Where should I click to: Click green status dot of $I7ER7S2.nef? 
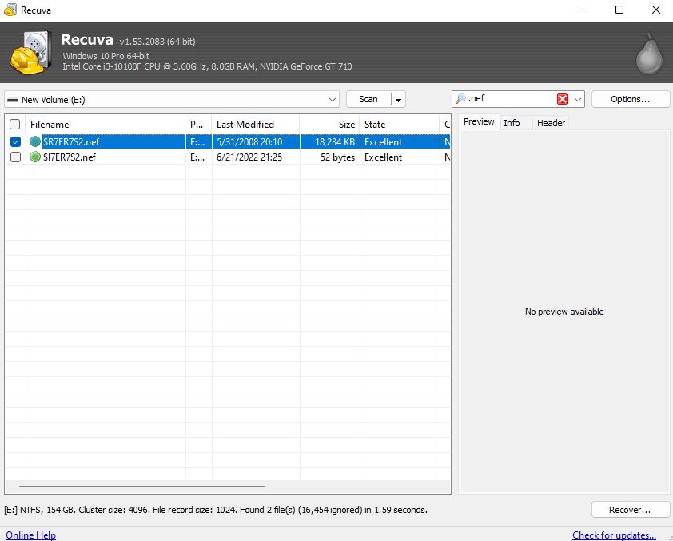(35, 157)
